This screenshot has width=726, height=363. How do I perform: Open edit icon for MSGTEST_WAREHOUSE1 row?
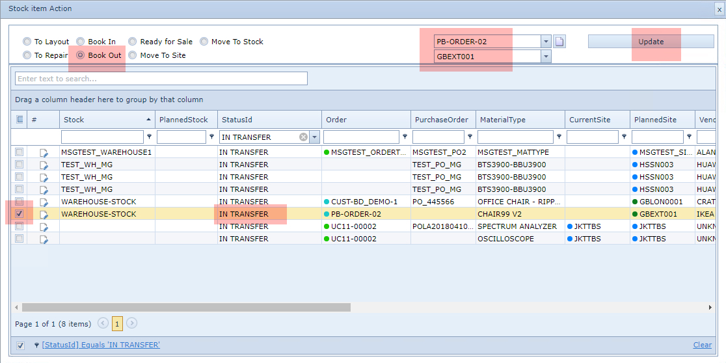pyautogui.click(x=44, y=153)
